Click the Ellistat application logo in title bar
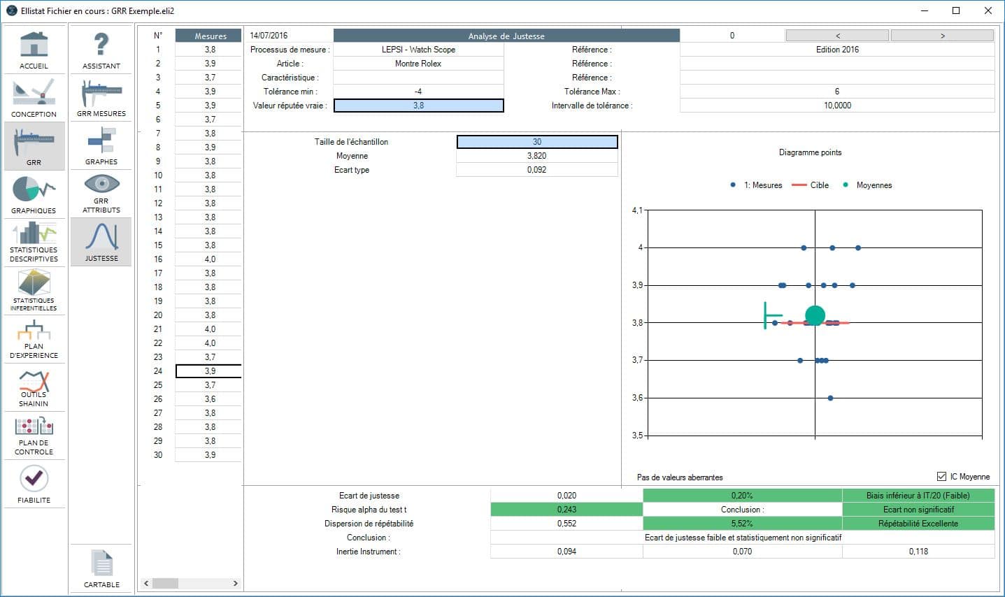This screenshot has width=1005, height=597. click(11, 10)
